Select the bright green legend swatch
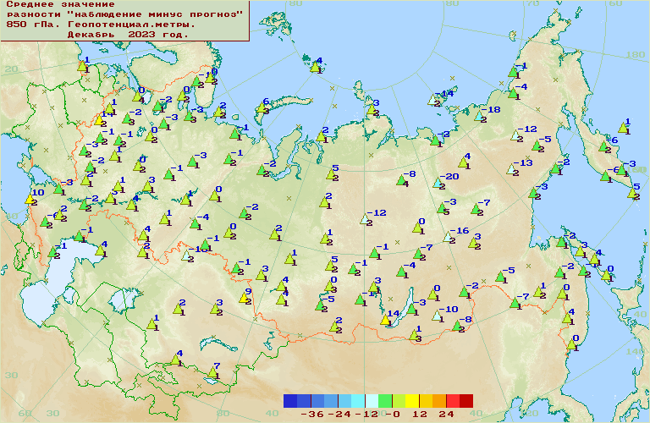This screenshot has height=423, width=650. point(385,401)
